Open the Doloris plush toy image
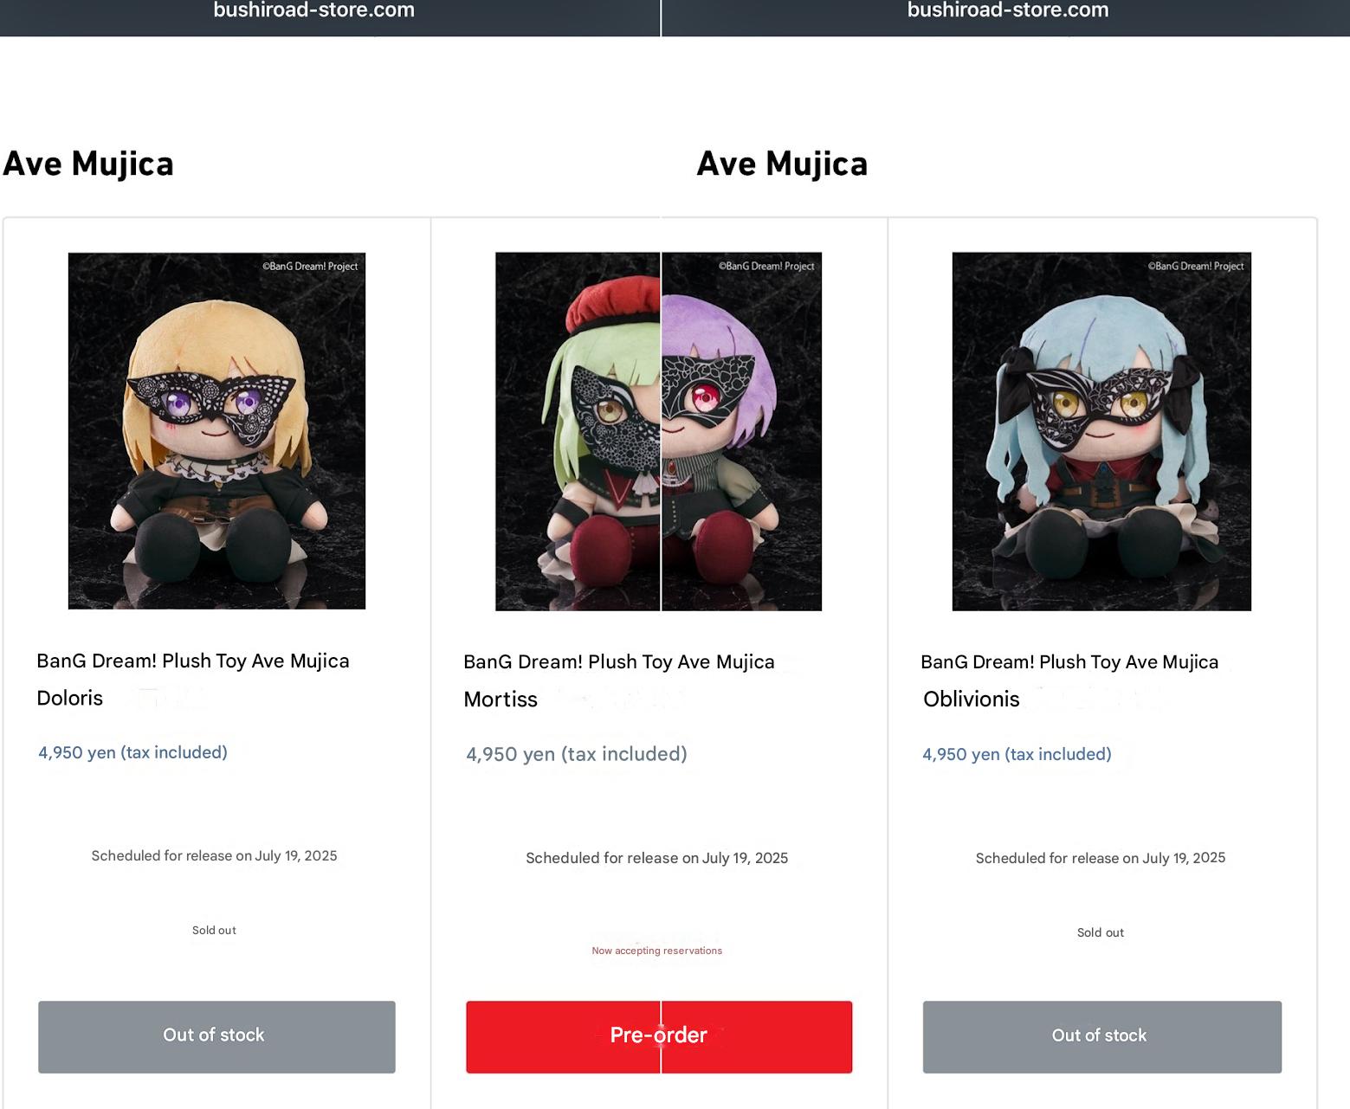Viewport: 1350px width, 1109px height. click(216, 431)
